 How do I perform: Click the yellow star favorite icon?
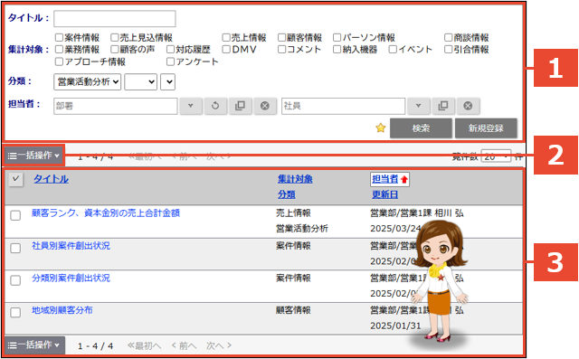pyautogui.click(x=380, y=128)
